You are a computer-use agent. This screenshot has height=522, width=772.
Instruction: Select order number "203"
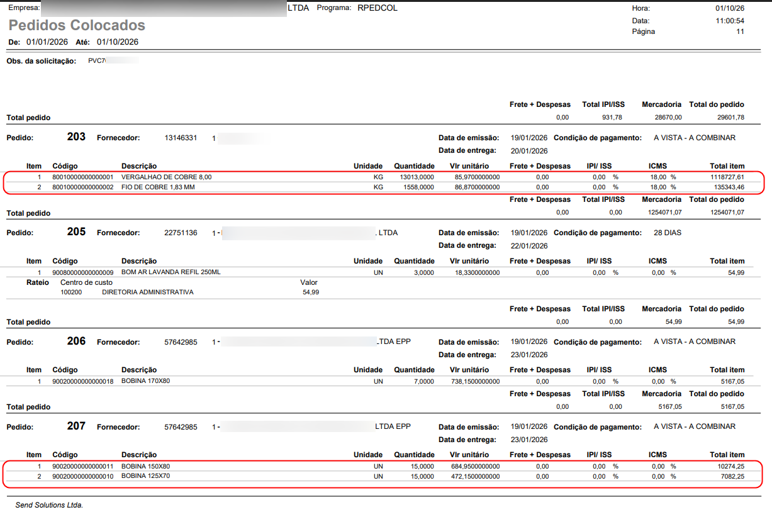point(76,137)
